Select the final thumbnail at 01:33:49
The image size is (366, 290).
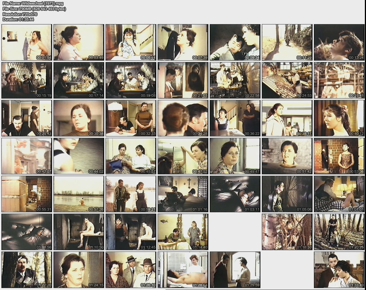click(x=339, y=270)
